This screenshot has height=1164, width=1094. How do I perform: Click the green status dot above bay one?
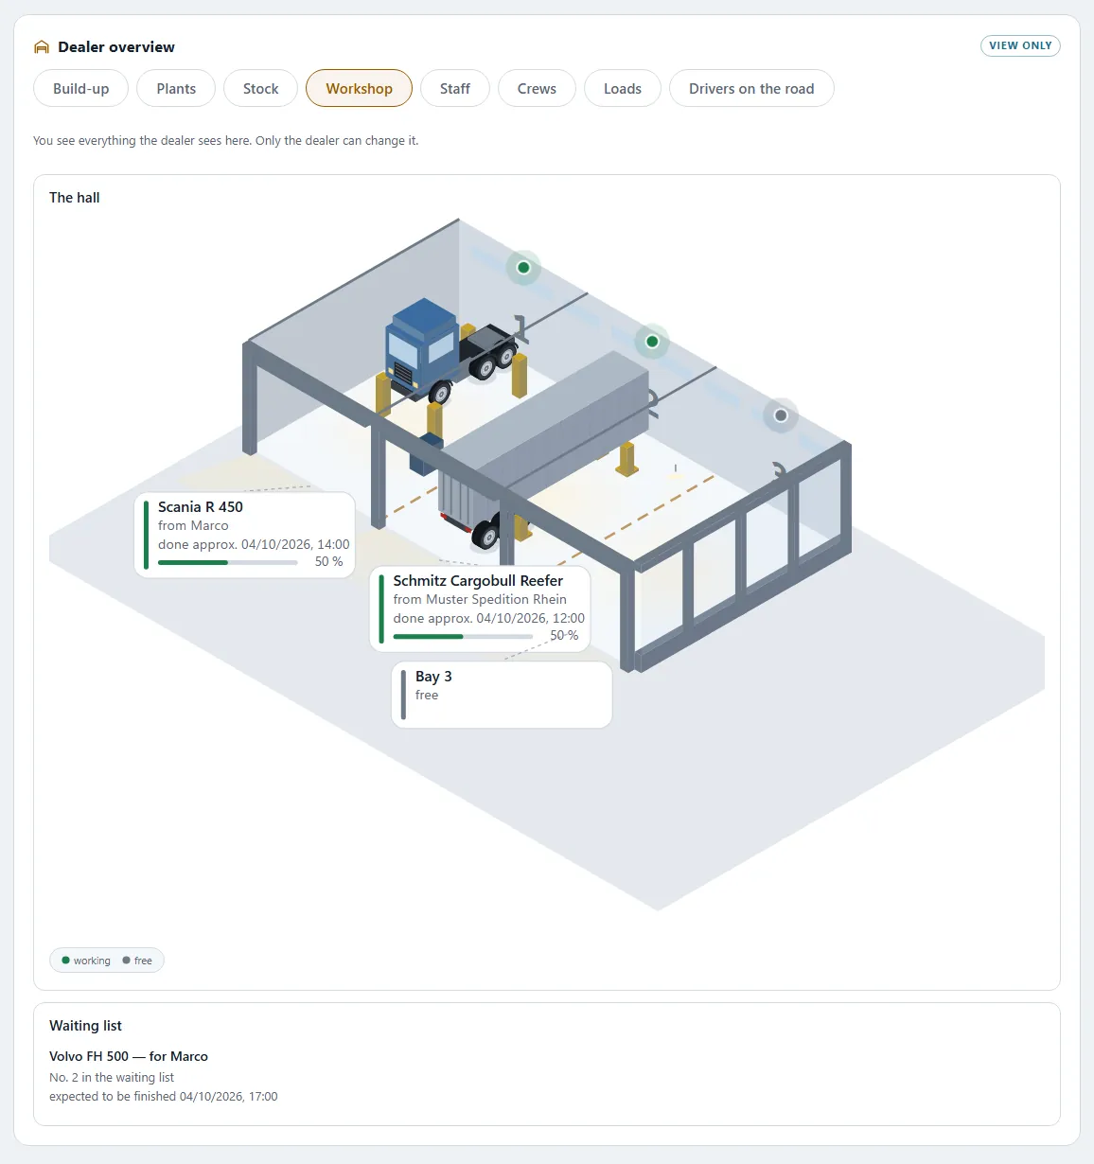[x=523, y=268]
